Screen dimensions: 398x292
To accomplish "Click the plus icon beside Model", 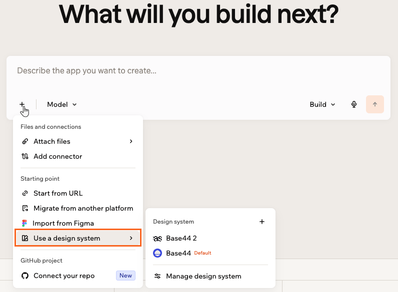I will point(22,104).
